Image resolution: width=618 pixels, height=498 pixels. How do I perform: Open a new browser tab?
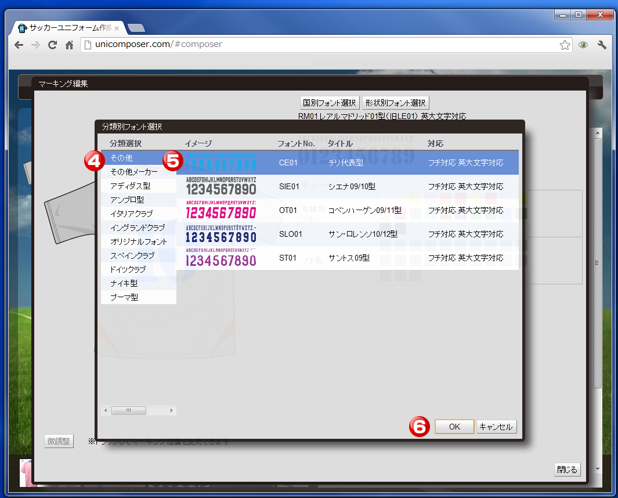coord(136,28)
